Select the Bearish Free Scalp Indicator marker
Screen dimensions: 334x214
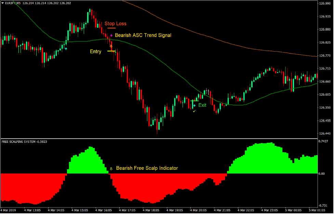coord(111,168)
